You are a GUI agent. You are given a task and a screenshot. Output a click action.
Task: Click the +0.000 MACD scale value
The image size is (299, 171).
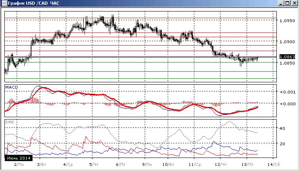click(x=287, y=104)
